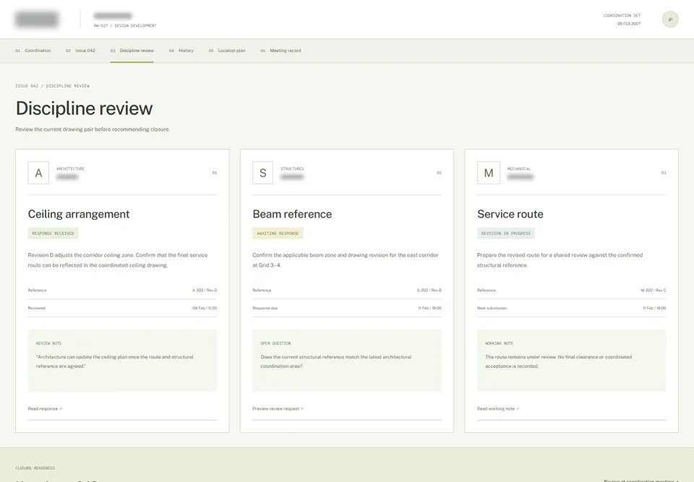The image size is (694, 482).
Task: Click the Ceiling arrangement card heading
Action: [x=79, y=214]
